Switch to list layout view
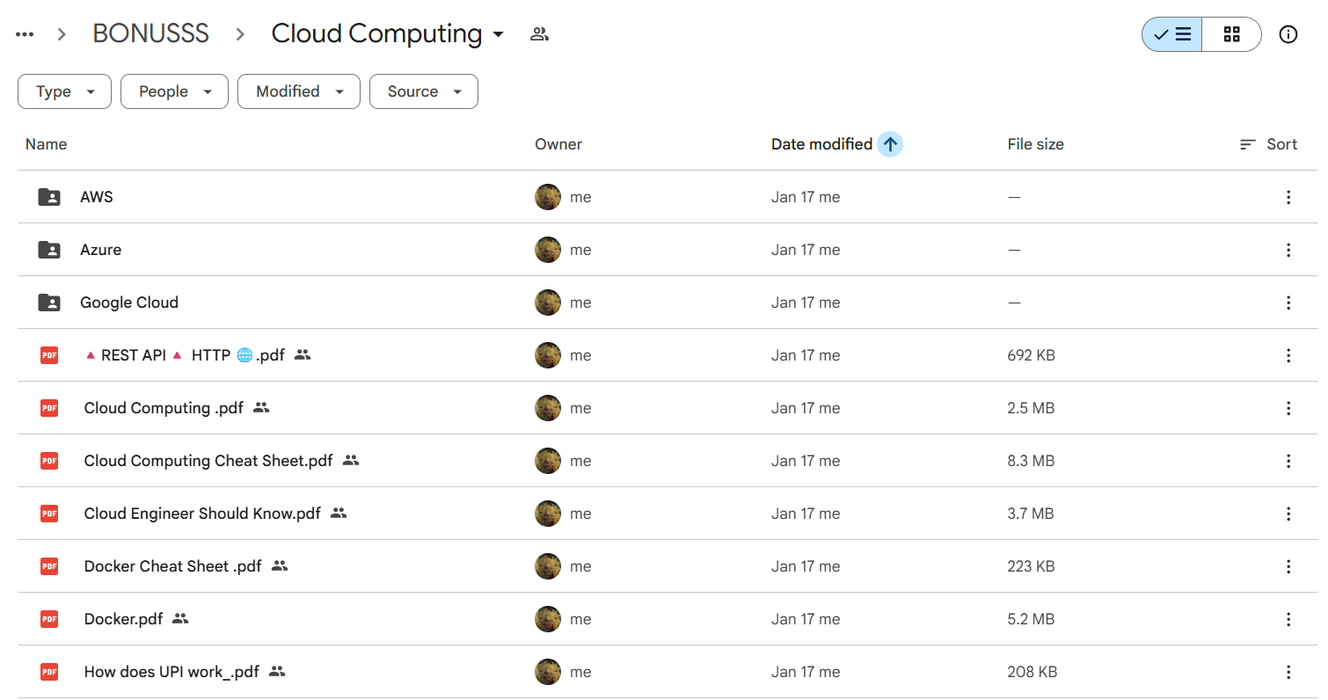Image resolution: width=1328 pixels, height=700 pixels. tap(1172, 34)
